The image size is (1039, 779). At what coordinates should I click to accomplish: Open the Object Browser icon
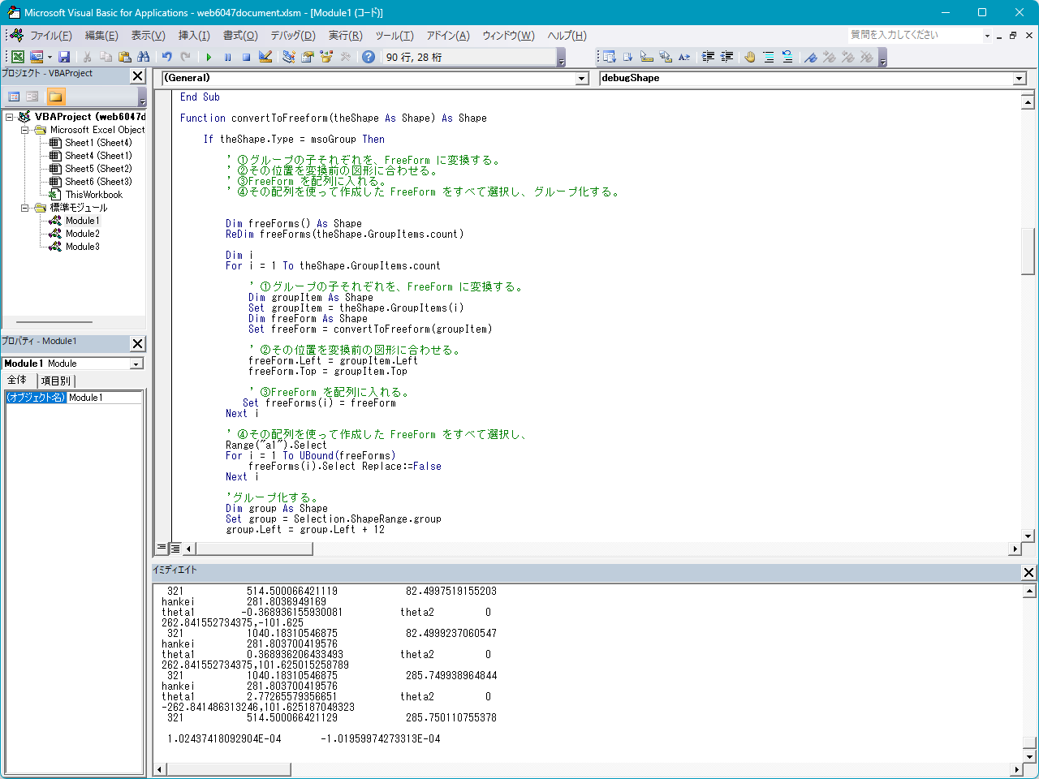click(x=326, y=57)
